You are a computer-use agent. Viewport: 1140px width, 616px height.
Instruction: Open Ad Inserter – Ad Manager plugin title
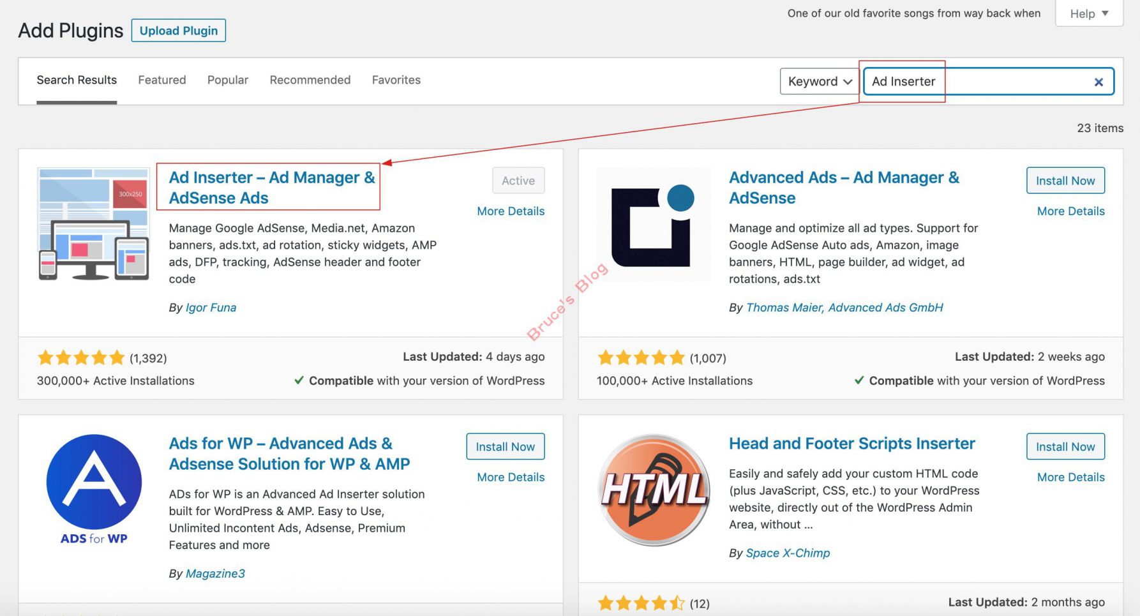(x=272, y=188)
